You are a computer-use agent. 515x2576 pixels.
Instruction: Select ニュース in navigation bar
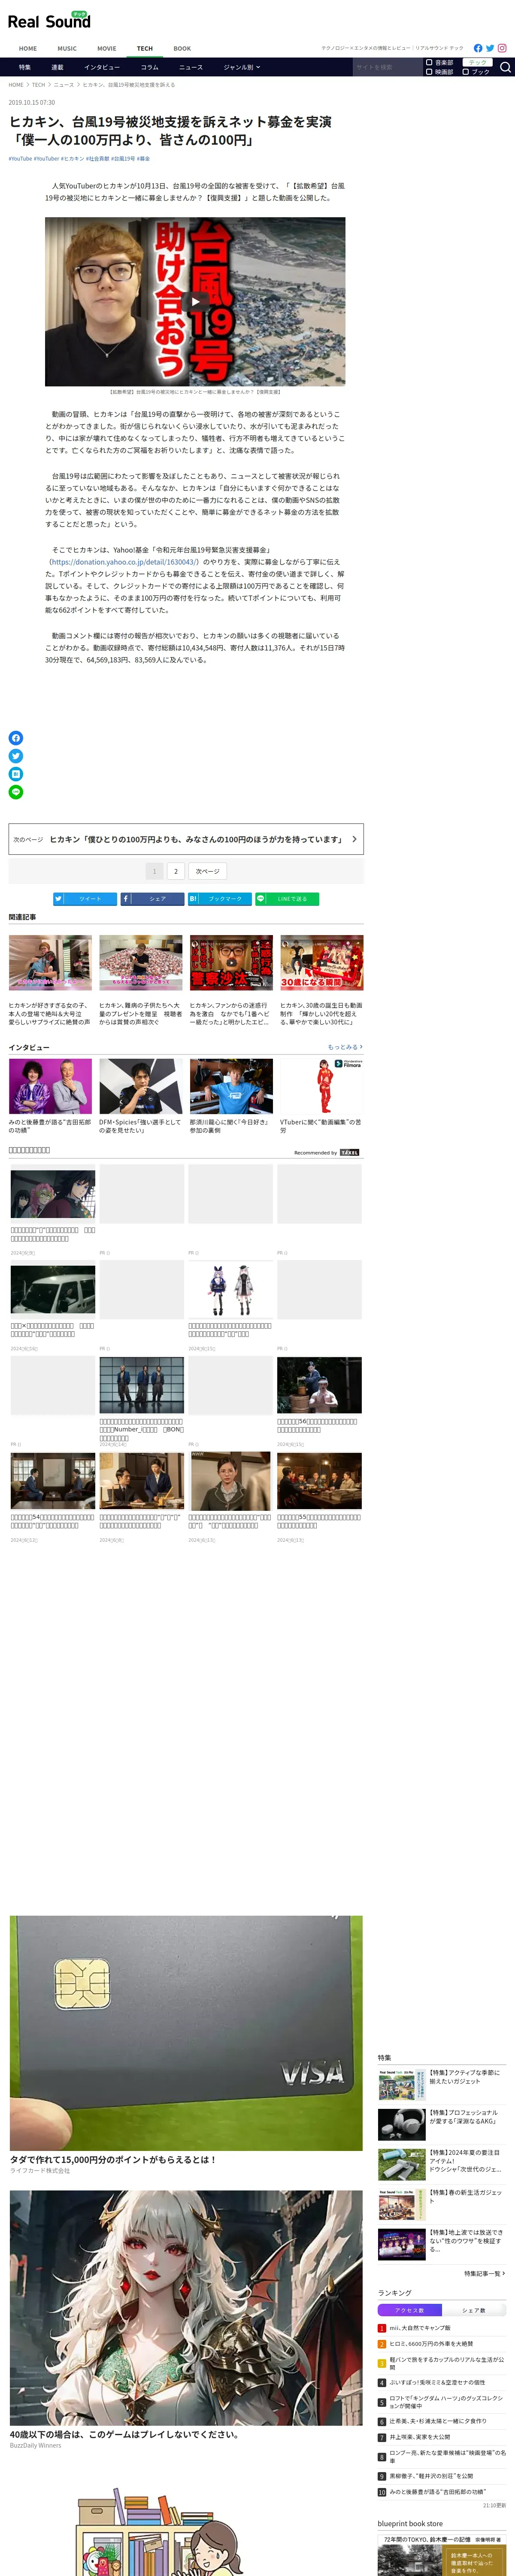pos(191,67)
